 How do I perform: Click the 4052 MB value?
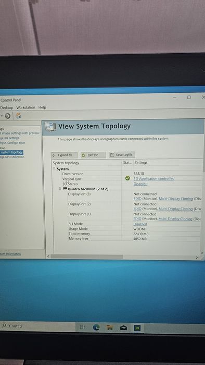pyautogui.click(x=140, y=239)
